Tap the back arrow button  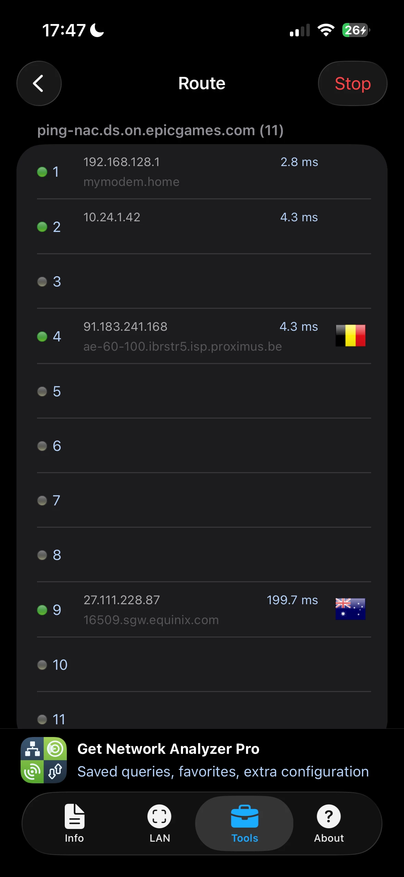[39, 83]
